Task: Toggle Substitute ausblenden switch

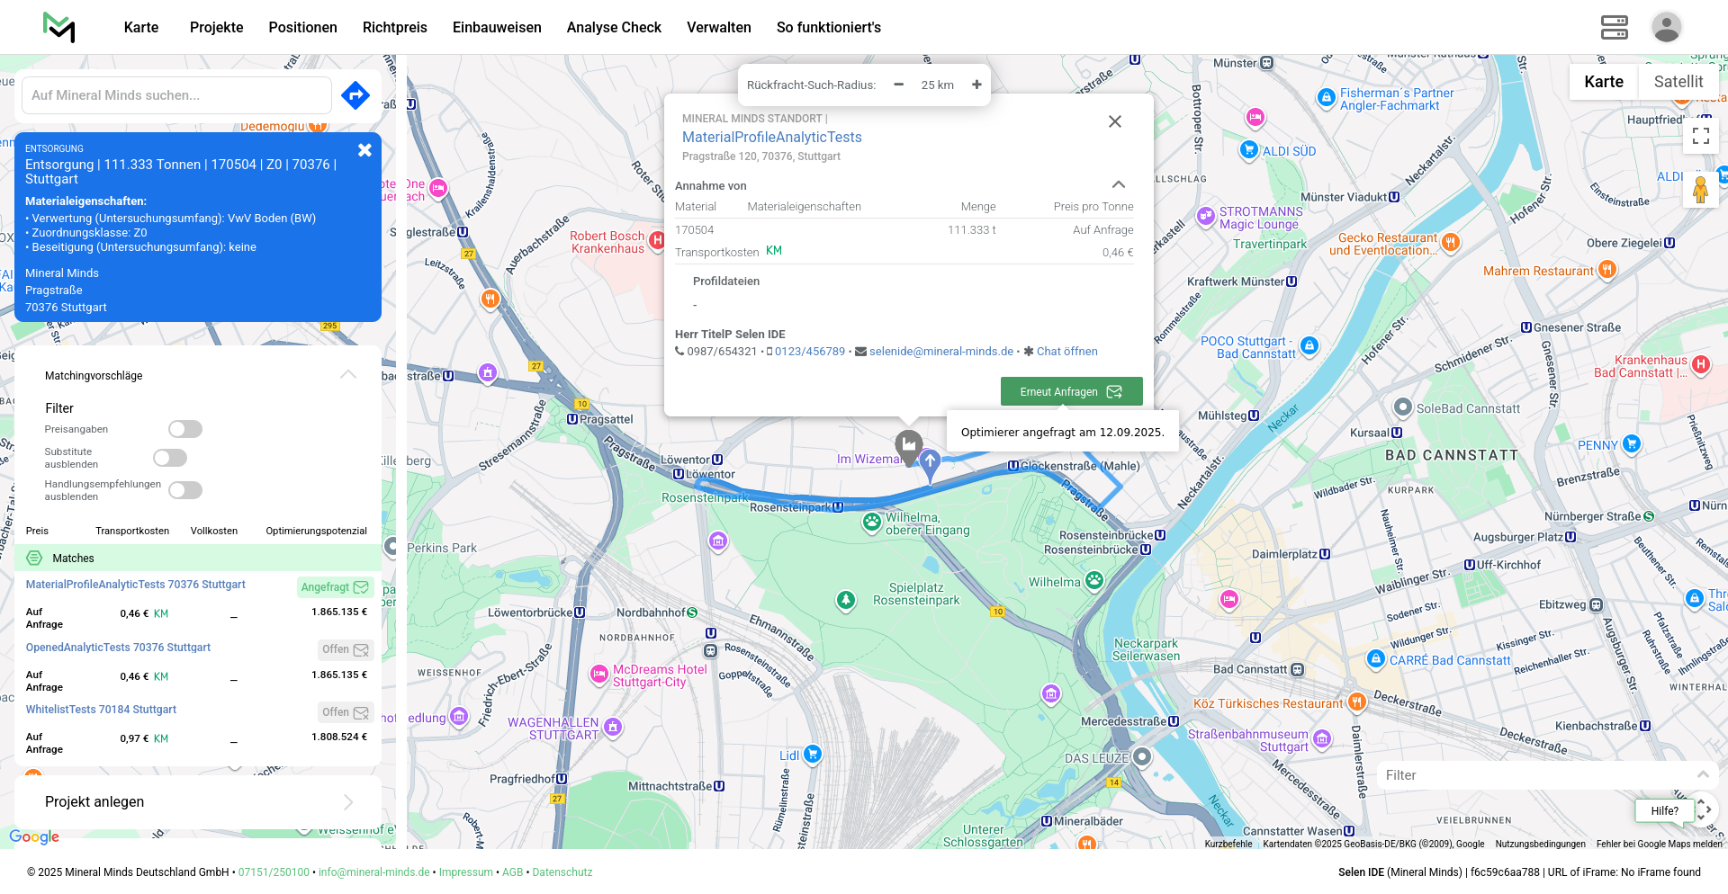Action: (x=170, y=458)
